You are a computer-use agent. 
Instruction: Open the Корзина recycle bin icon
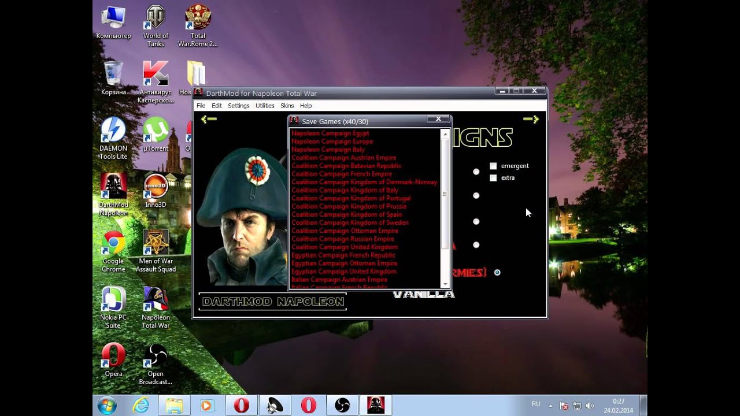(113, 78)
